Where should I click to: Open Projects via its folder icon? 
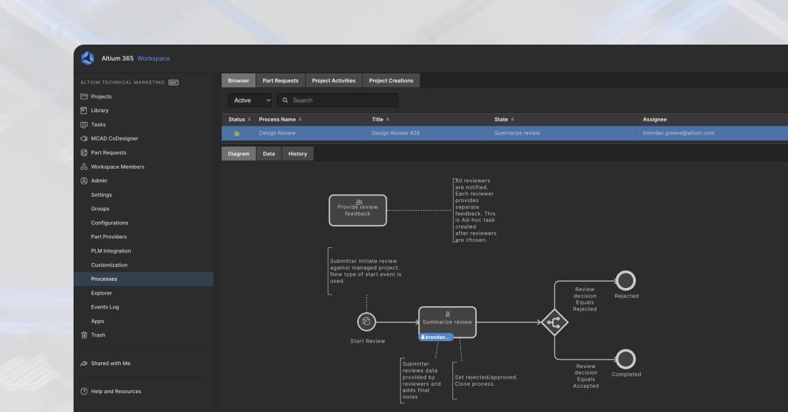[x=84, y=96]
